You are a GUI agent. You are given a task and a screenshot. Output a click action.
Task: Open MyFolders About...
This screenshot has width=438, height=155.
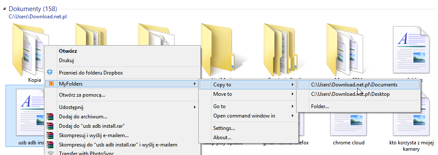pyautogui.click(x=248, y=138)
